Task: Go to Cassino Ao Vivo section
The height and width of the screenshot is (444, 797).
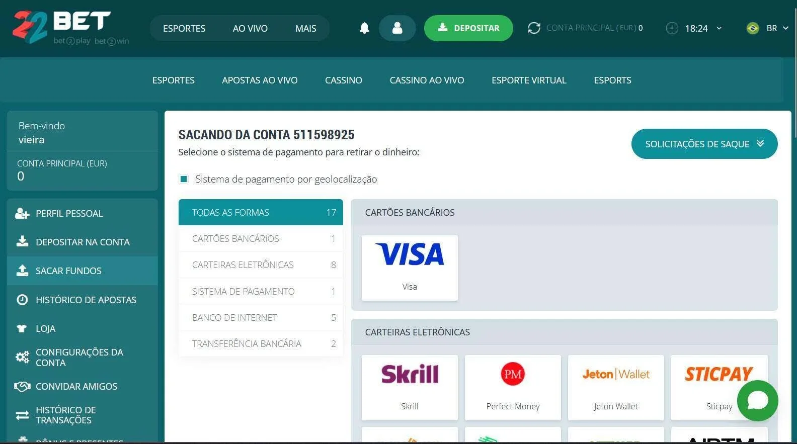Action: click(x=427, y=80)
